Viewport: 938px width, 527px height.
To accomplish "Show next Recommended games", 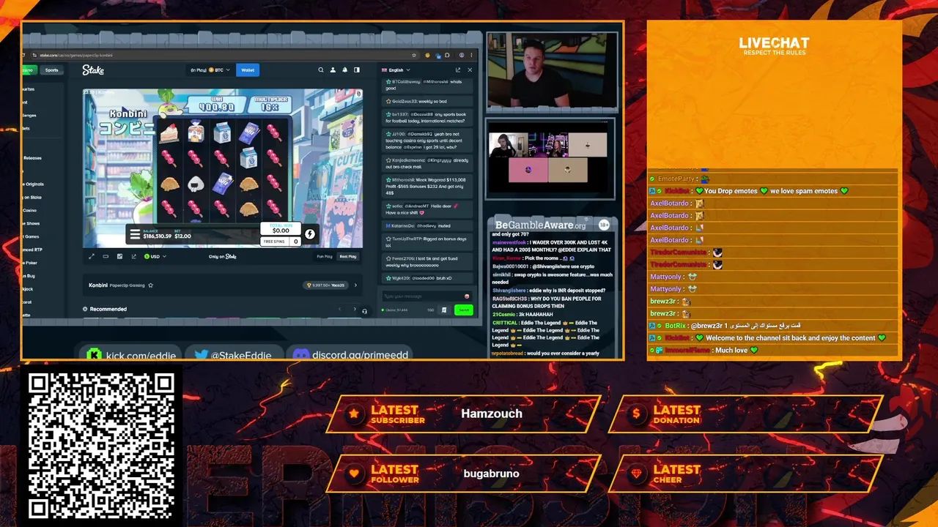I will coord(355,309).
